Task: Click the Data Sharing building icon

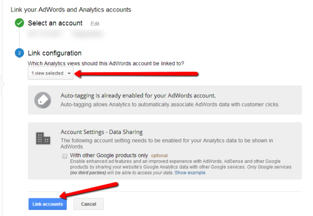Action: point(43,138)
